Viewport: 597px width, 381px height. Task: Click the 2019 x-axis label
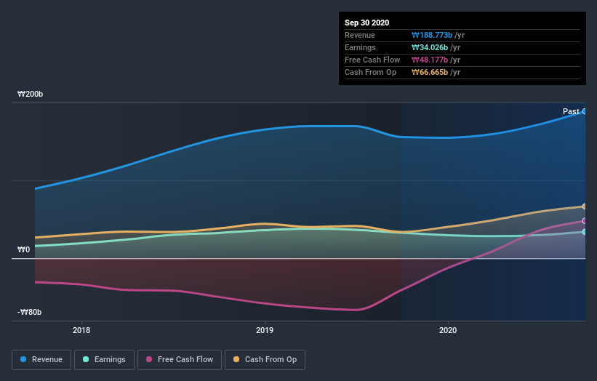(x=265, y=330)
